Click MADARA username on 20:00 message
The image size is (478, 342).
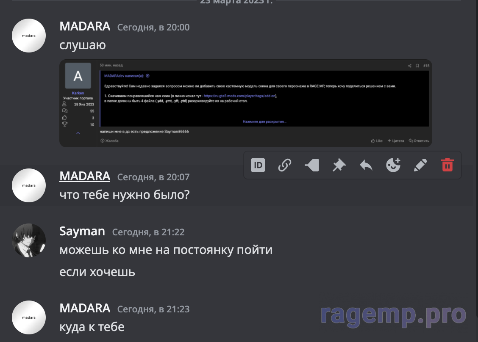(85, 27)
